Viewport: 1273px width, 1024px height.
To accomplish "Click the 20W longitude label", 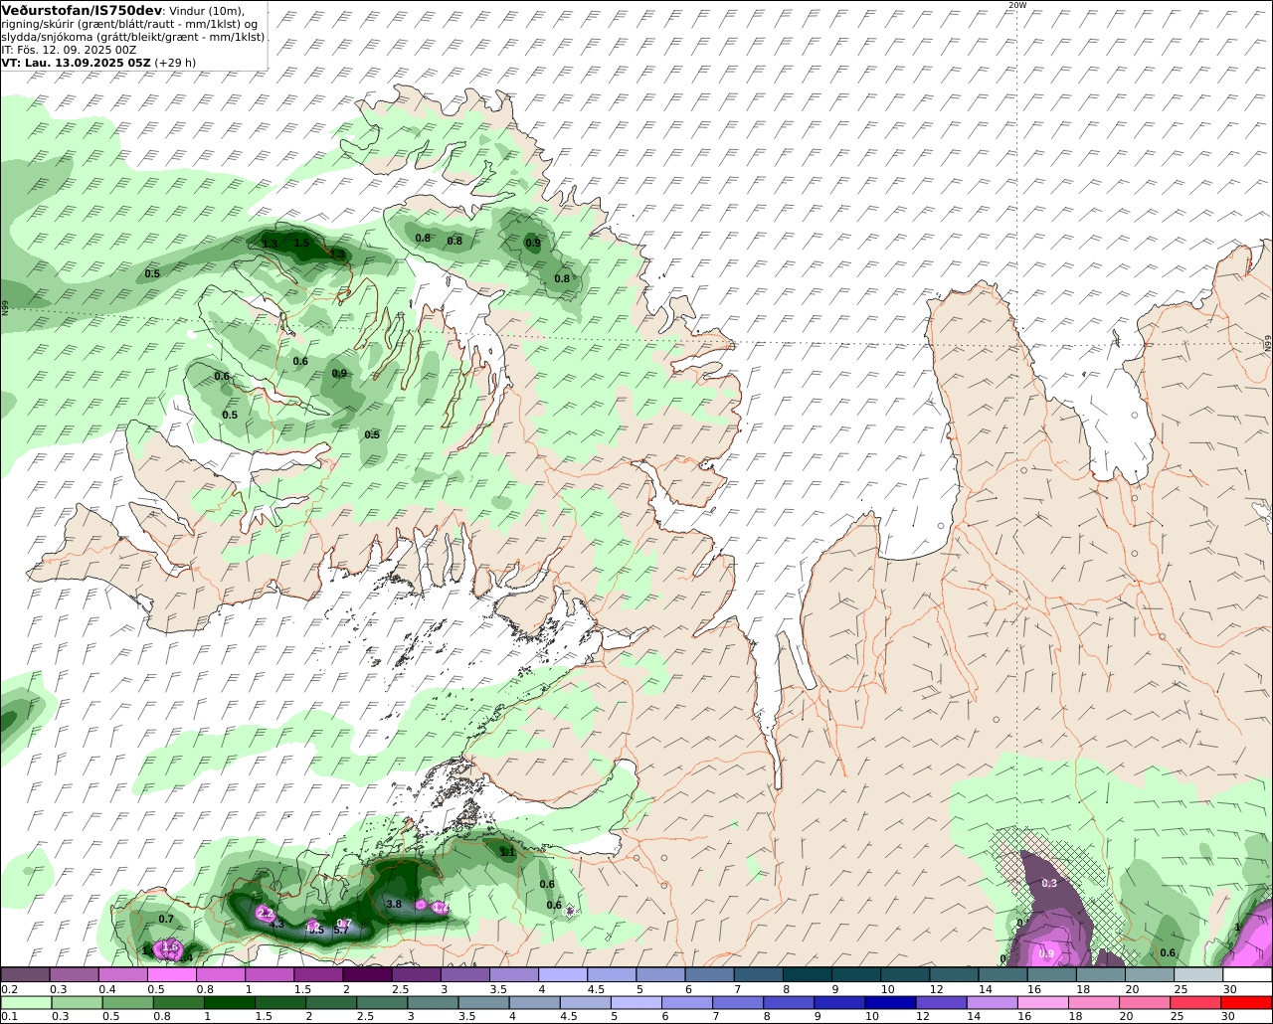I will pos(1016,5).
